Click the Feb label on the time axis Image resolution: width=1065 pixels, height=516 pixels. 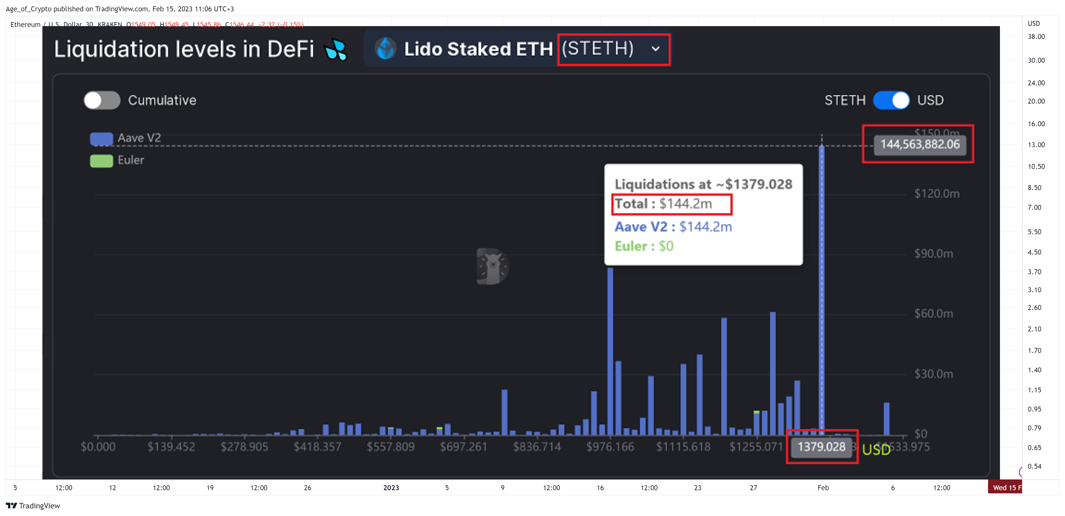(823, 488)
